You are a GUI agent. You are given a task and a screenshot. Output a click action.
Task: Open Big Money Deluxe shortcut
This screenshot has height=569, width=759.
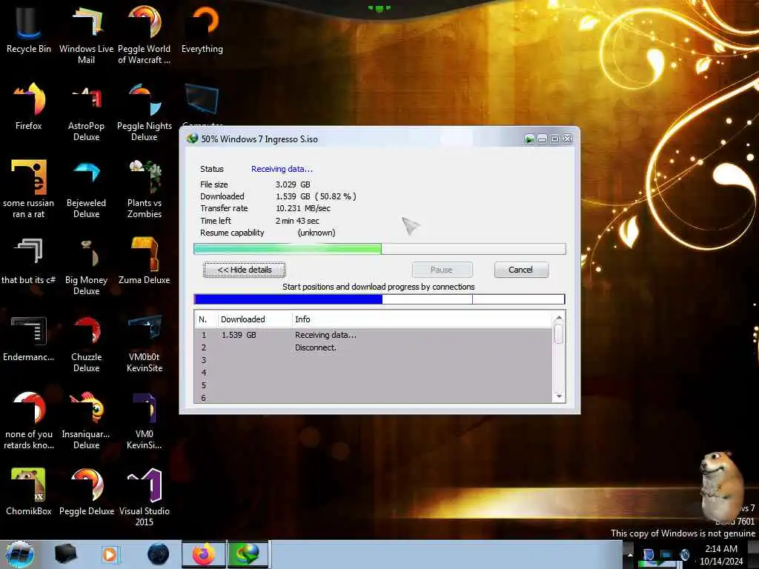(86, 266)
